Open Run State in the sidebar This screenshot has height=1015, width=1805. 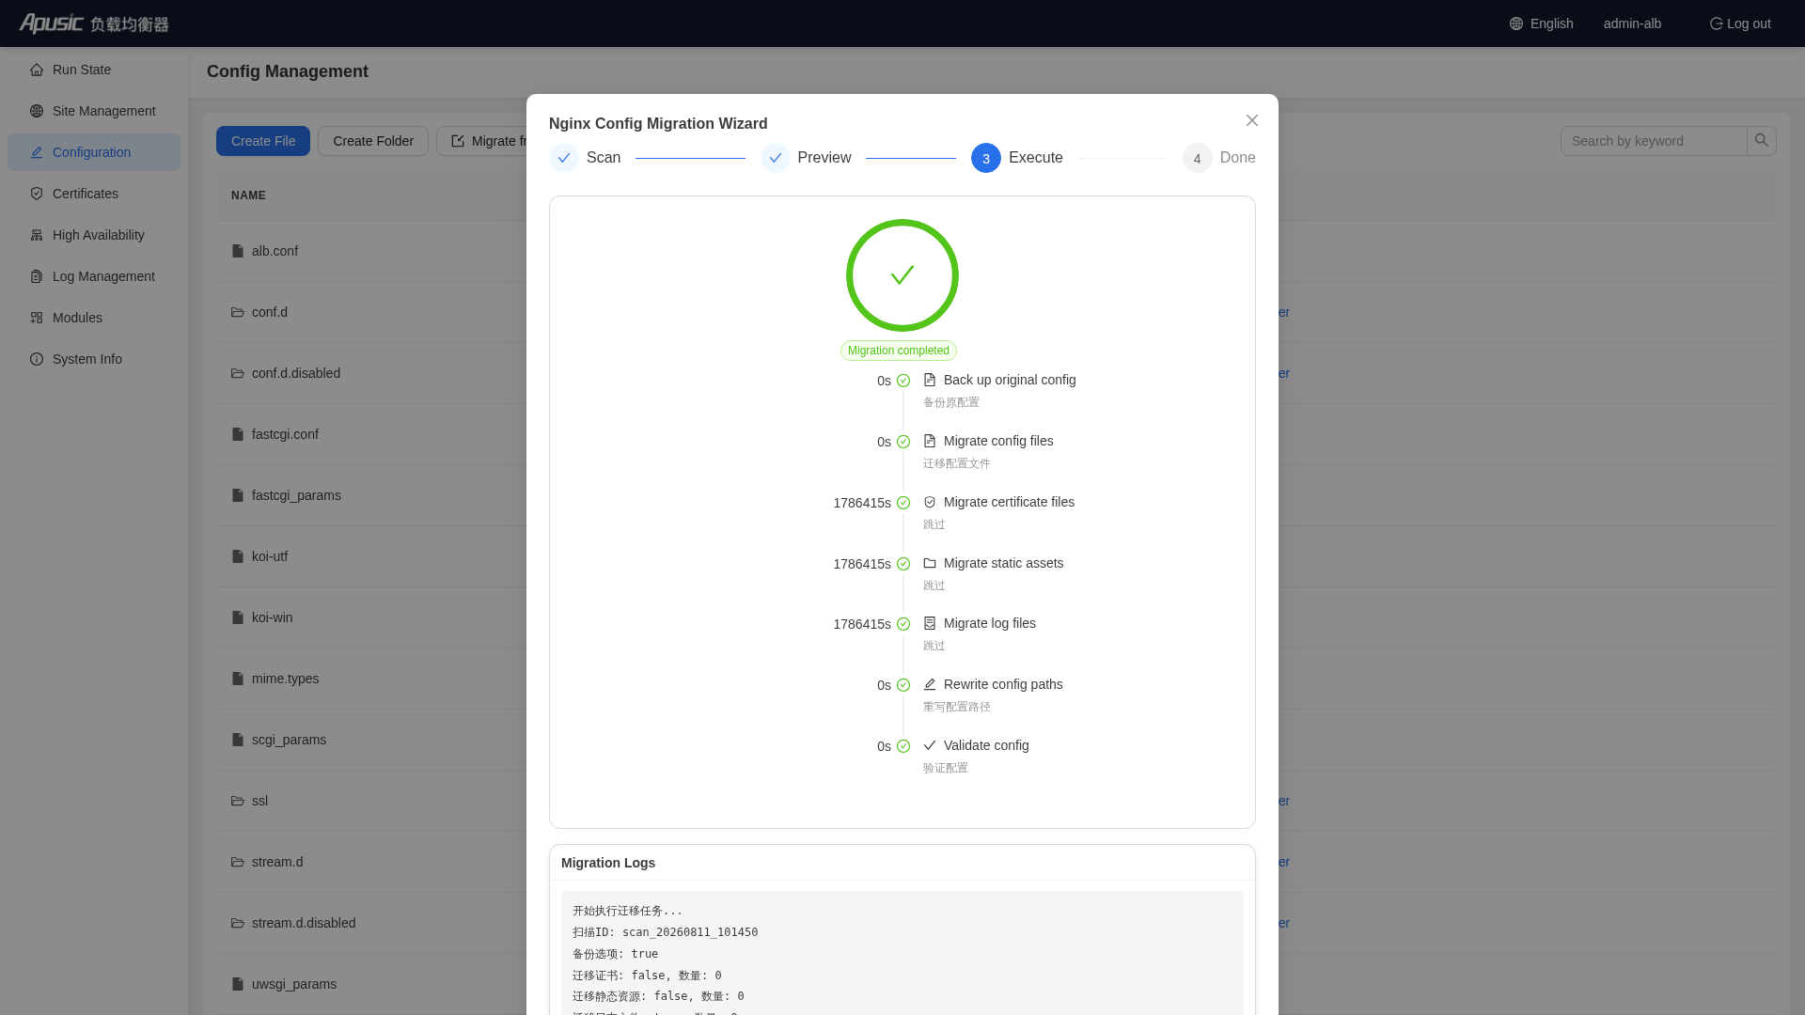pyautogui.click(x=94, y=70)
